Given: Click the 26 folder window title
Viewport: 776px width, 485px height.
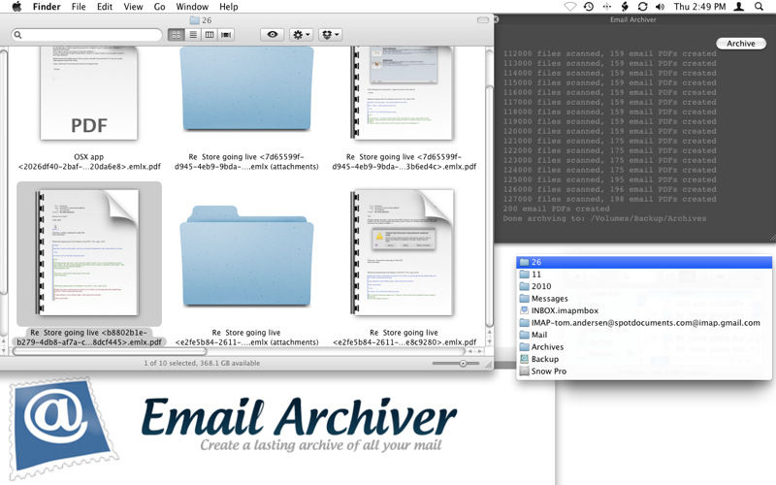Looking at the screenshot, I should (201, 20).
